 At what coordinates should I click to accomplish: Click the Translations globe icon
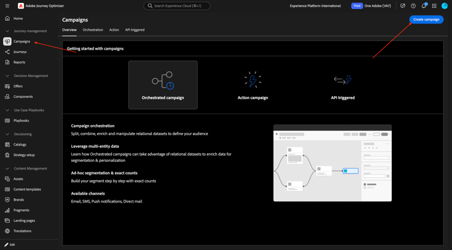(7, 231)
